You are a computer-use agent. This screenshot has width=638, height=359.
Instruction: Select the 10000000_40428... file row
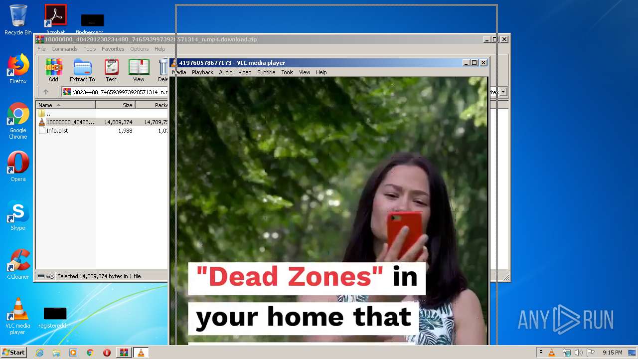(102, 122)
